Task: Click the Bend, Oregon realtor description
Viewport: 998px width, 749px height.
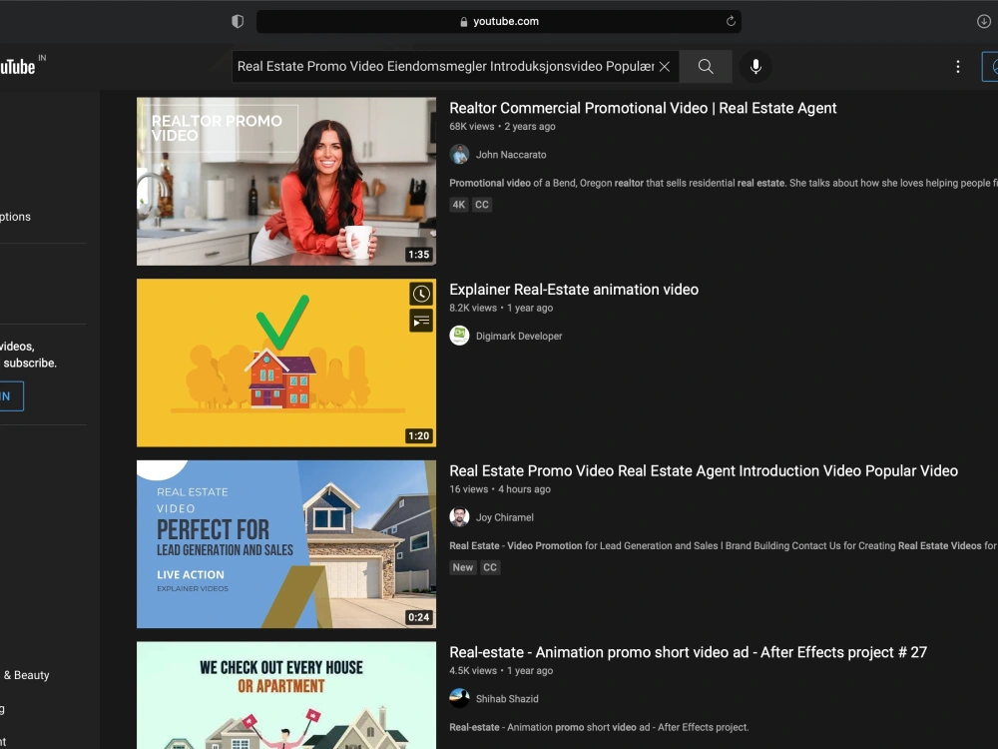Action: pyautogui.click(x=723, y=184)
